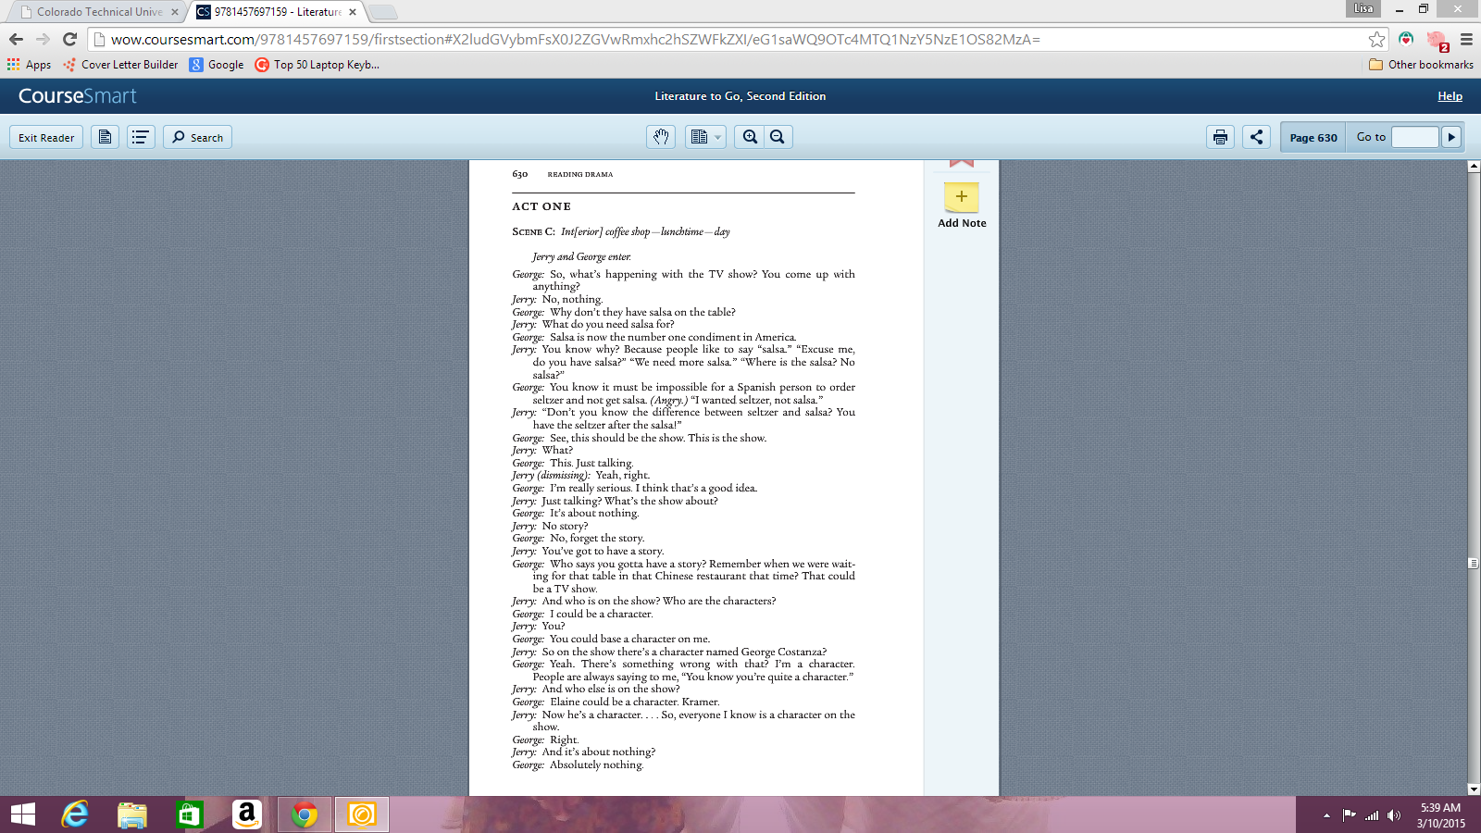The image size is (1481, 833).
Task: Click the CourseSmart logo
Action: (x=78, y=96)
